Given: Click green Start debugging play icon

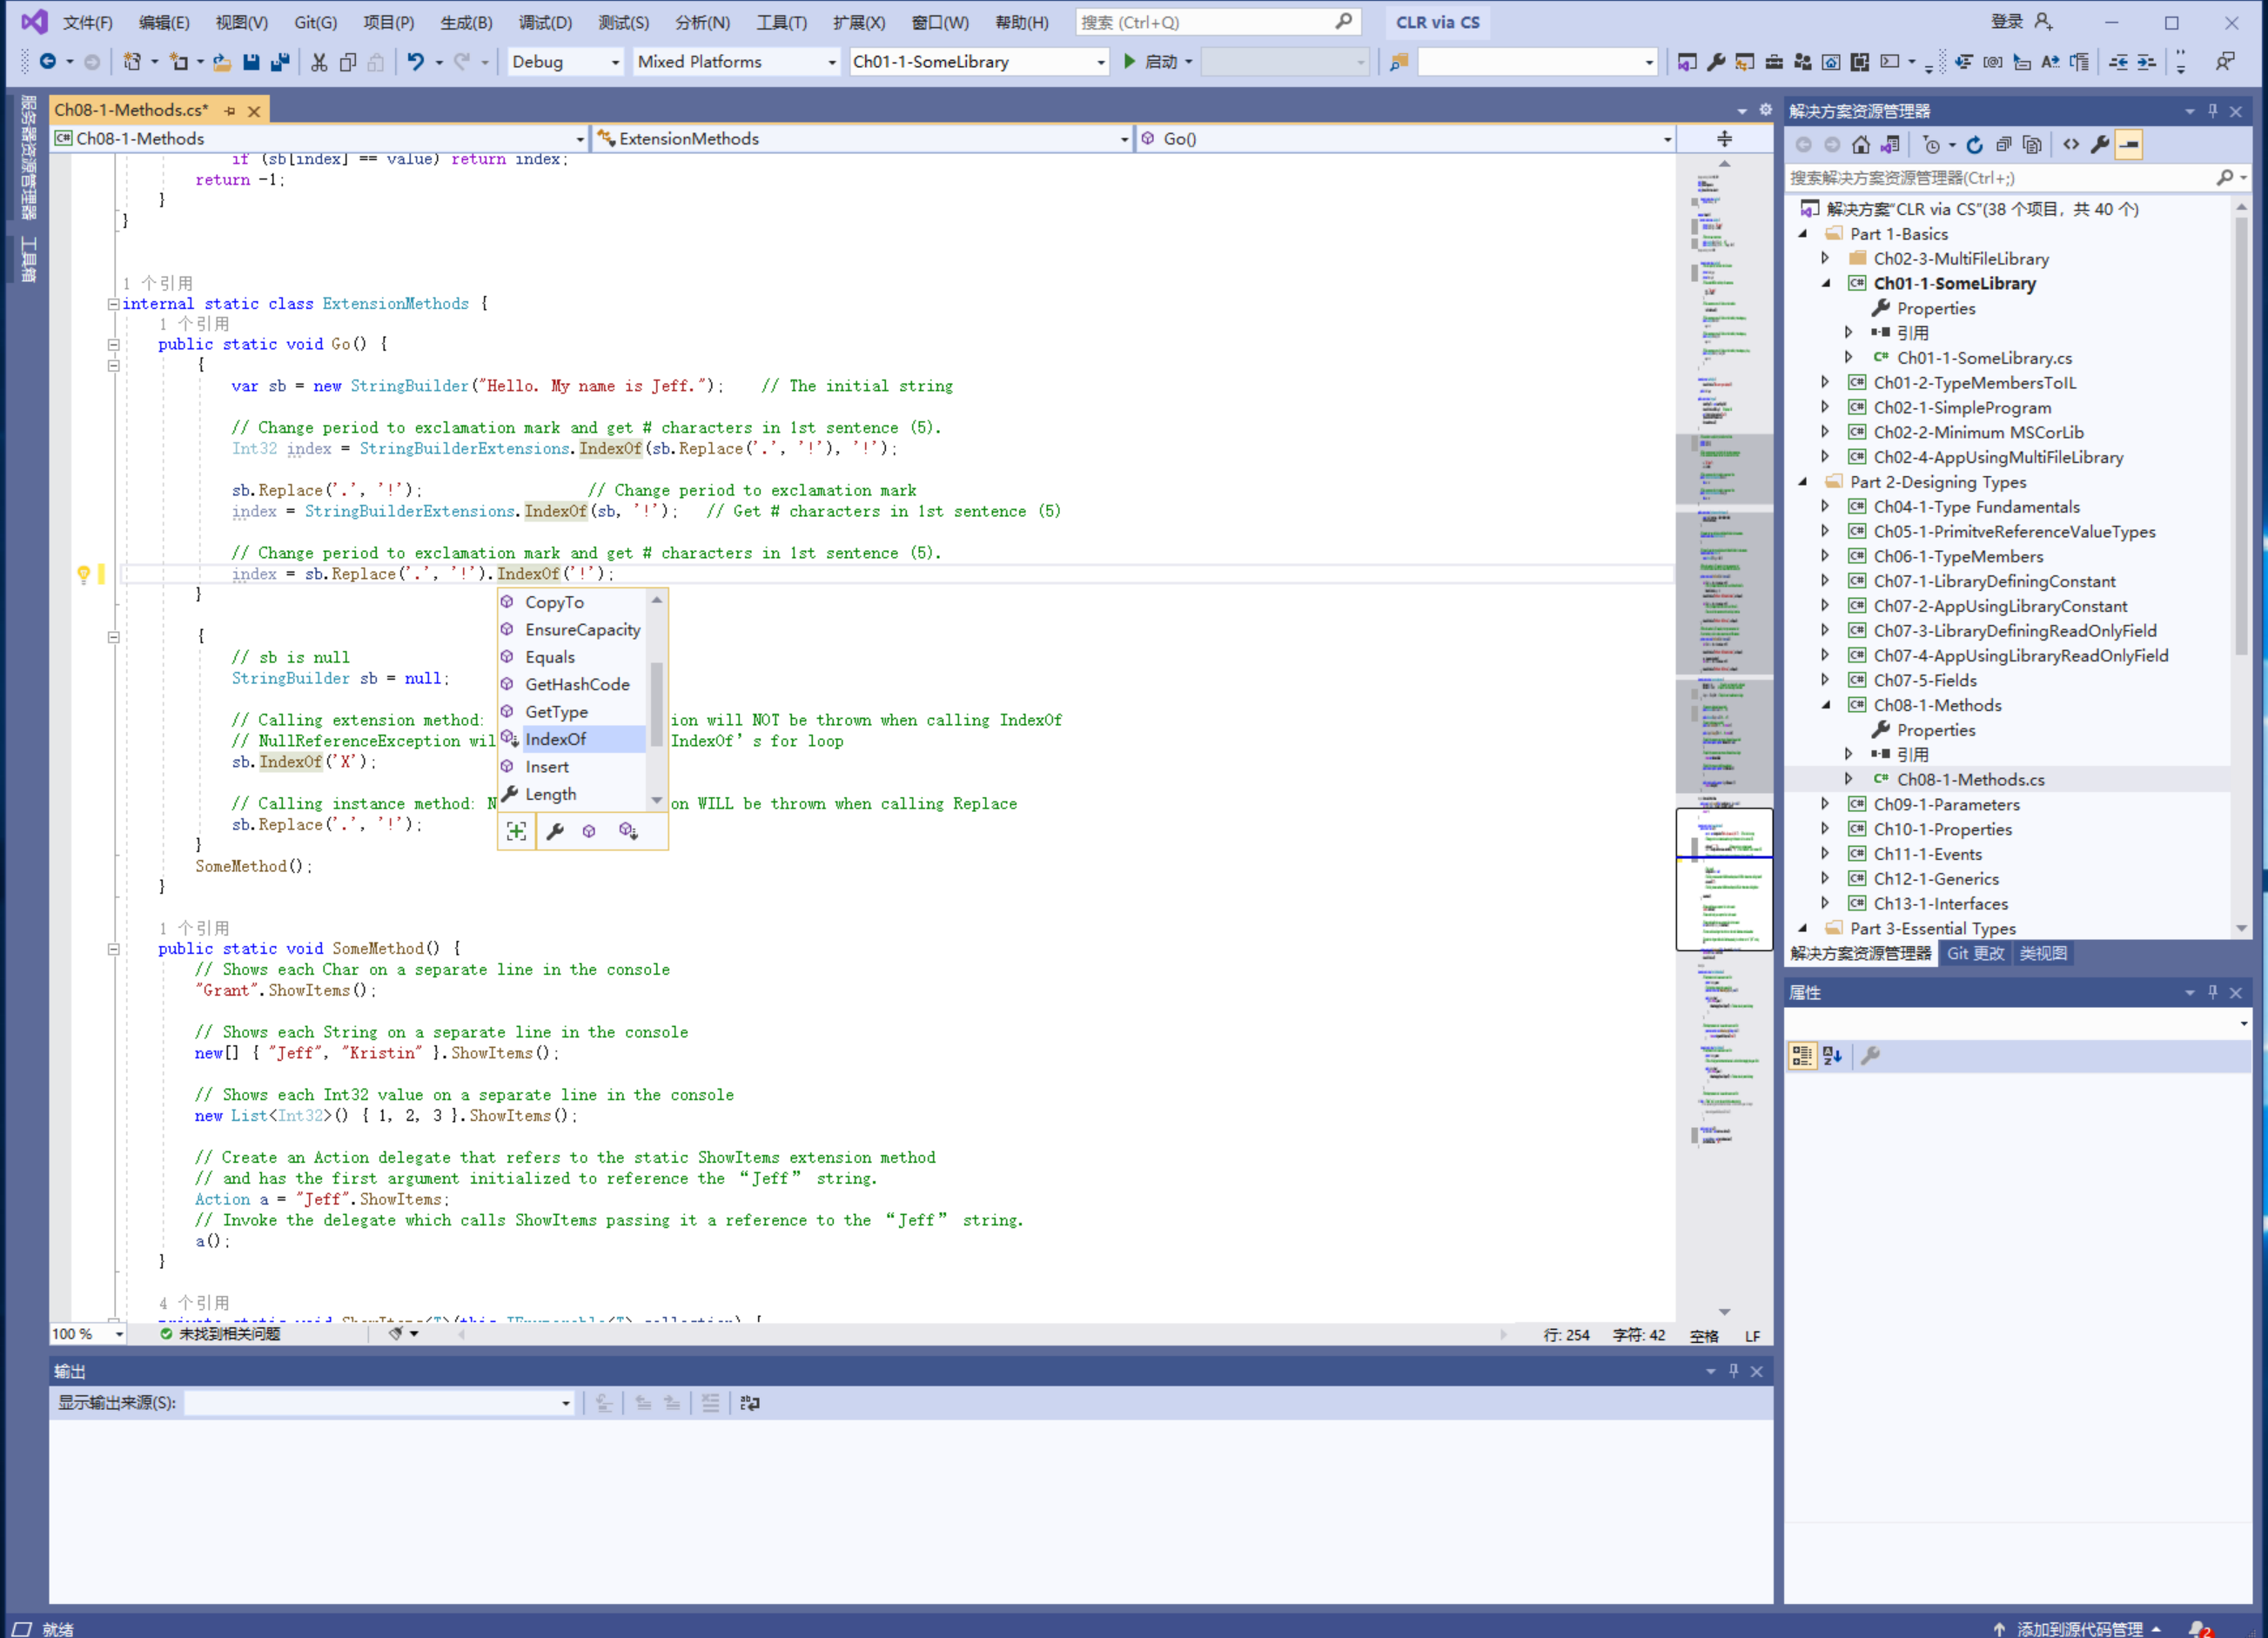Looking at the screenshot, I should coord(1129,62).
